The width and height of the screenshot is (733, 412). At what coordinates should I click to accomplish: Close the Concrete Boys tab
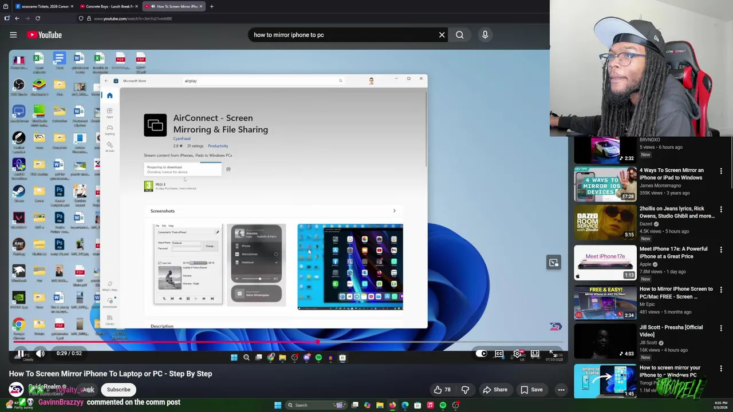[x=136, y=6]
